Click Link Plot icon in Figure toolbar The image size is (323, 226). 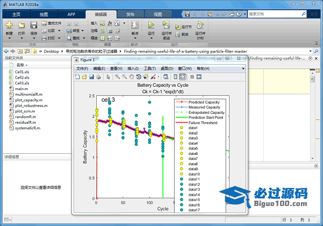(166, 77)
